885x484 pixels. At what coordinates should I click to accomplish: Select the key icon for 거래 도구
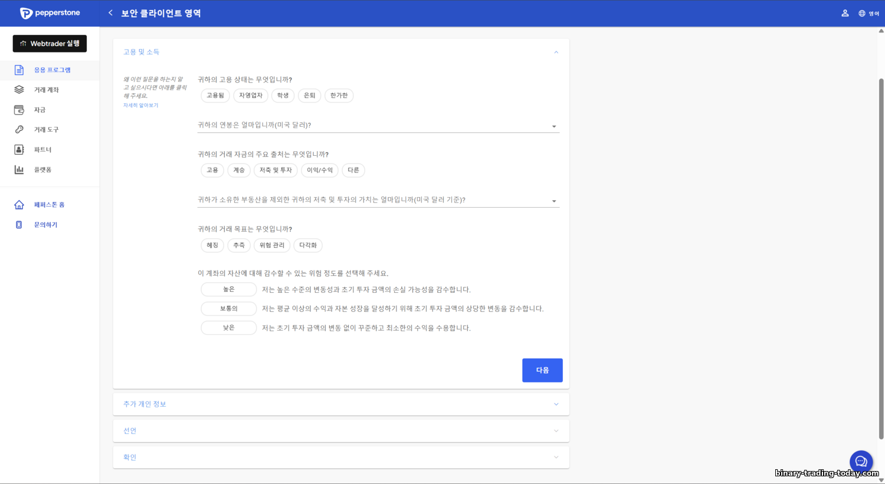[19, 129]
